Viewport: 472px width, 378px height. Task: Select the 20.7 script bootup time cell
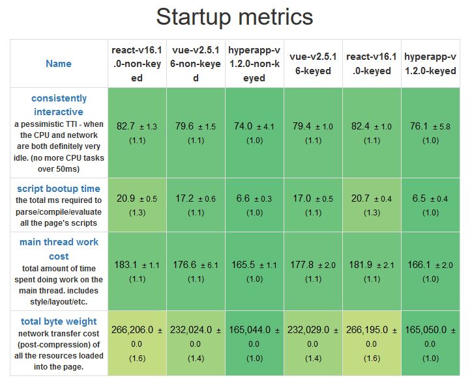tap(372, 204)
